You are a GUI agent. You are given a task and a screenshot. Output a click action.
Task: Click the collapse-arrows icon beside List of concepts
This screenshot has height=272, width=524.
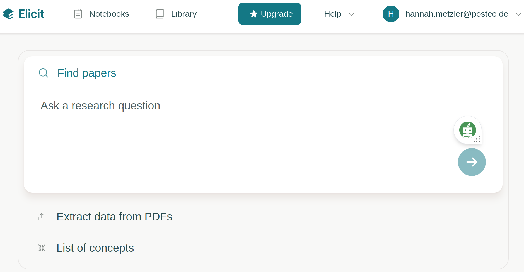(42, 248)
